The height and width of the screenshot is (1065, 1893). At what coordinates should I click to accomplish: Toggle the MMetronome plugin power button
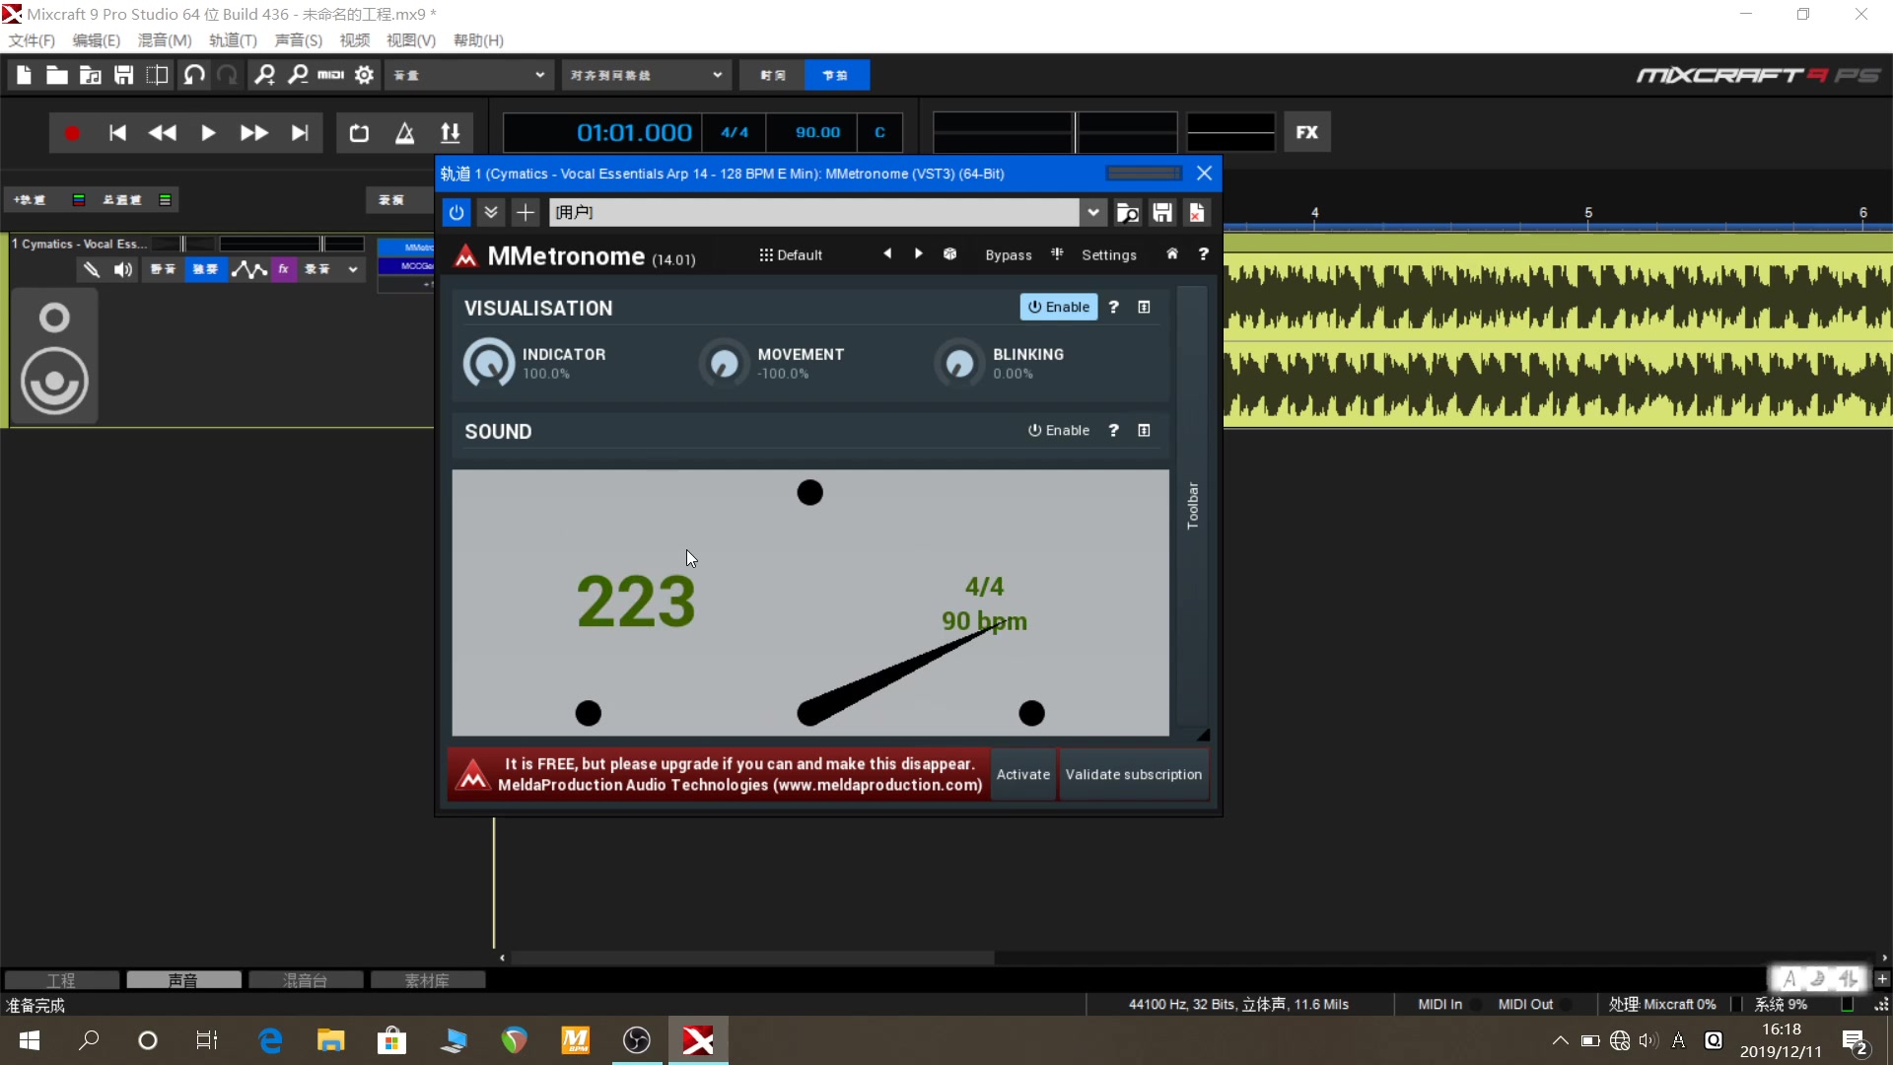456,212
